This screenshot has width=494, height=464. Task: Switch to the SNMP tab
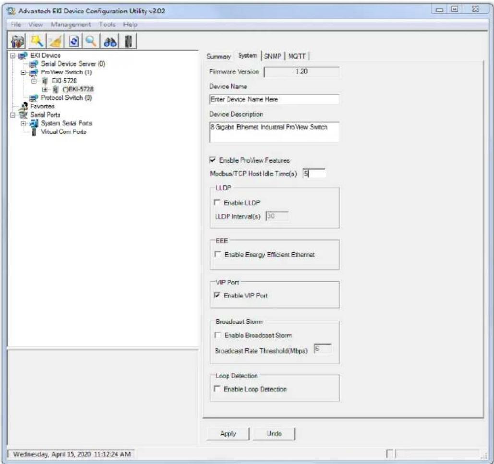pyautogui.click(x=273, y=56)
